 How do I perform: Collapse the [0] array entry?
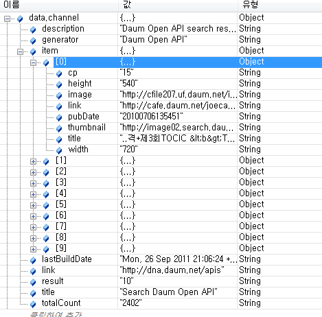tap(34, 62)
